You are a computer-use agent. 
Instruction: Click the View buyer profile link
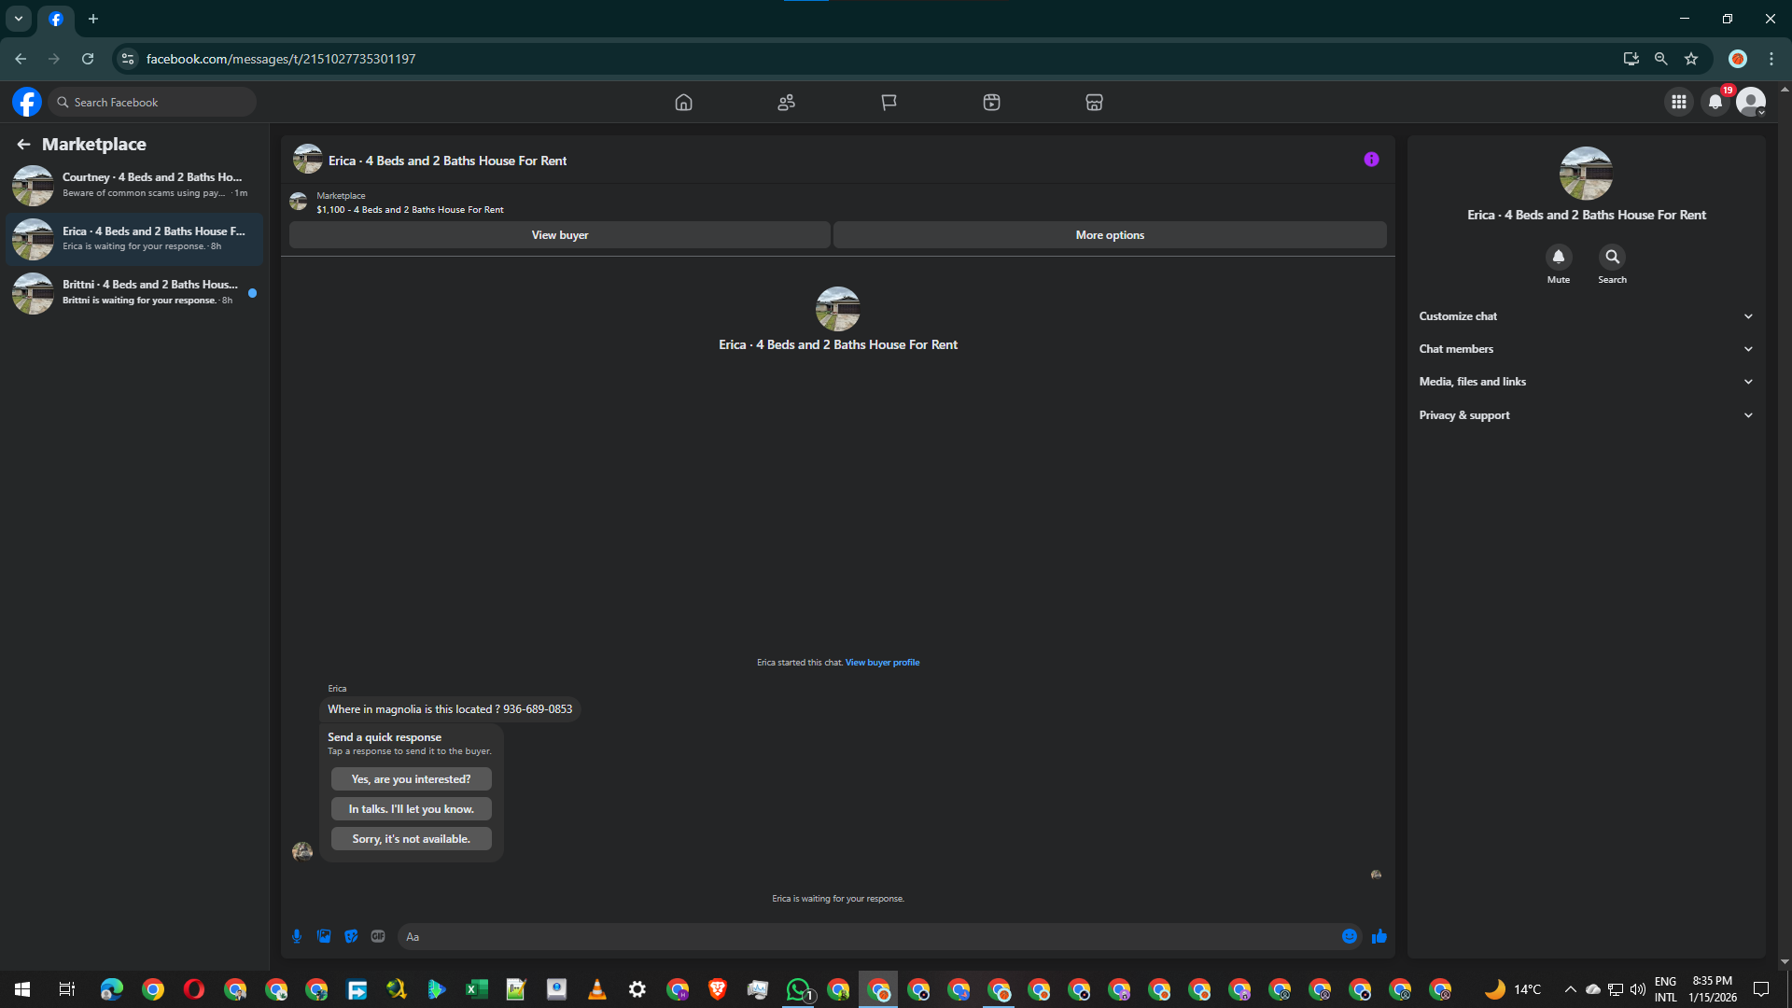click(882, 663)
